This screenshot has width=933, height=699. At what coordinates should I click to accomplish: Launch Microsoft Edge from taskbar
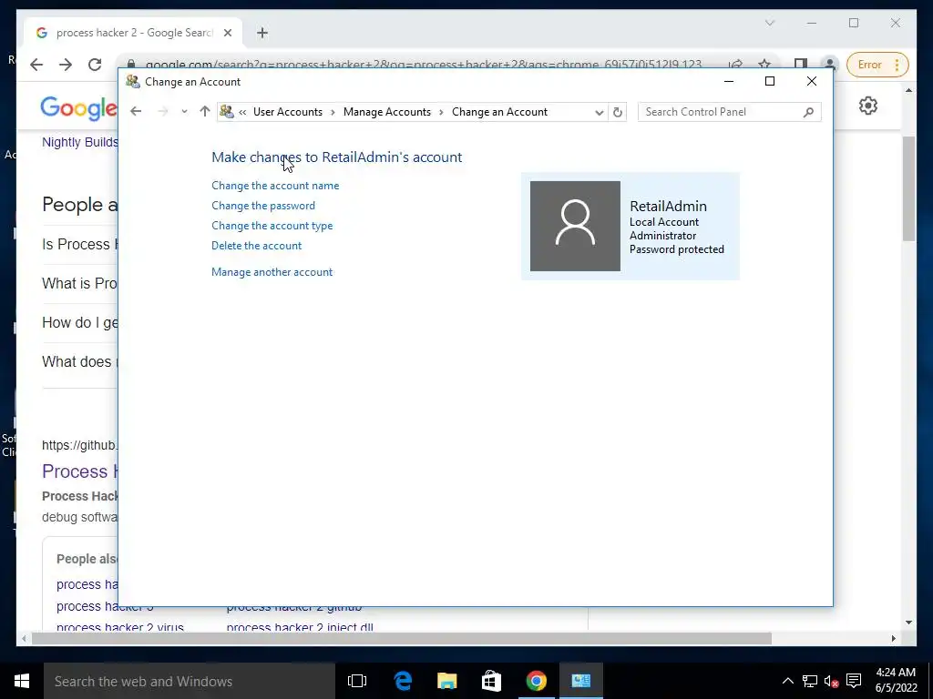[403, 681]
